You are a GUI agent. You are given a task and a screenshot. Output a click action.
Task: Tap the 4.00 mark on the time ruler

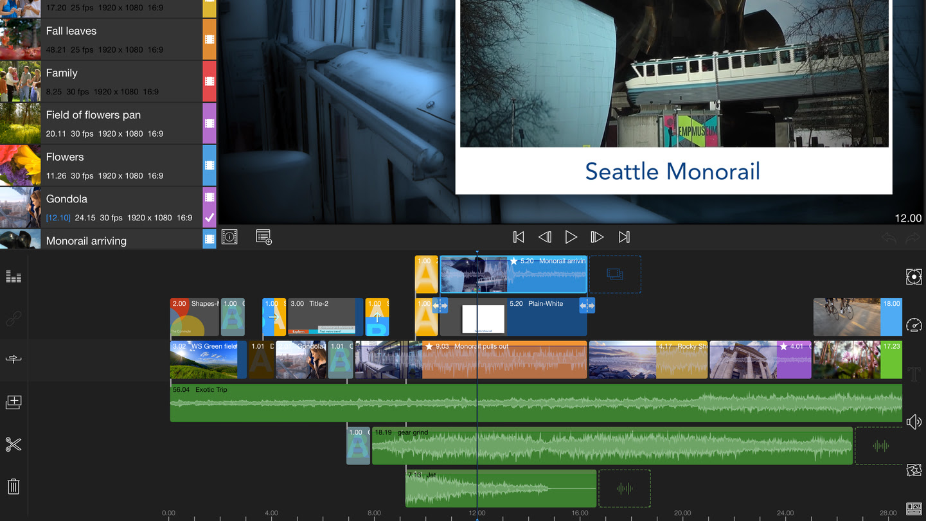[271, 513]
